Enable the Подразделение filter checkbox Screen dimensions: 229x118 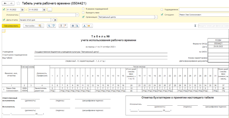tap(162, 9)
